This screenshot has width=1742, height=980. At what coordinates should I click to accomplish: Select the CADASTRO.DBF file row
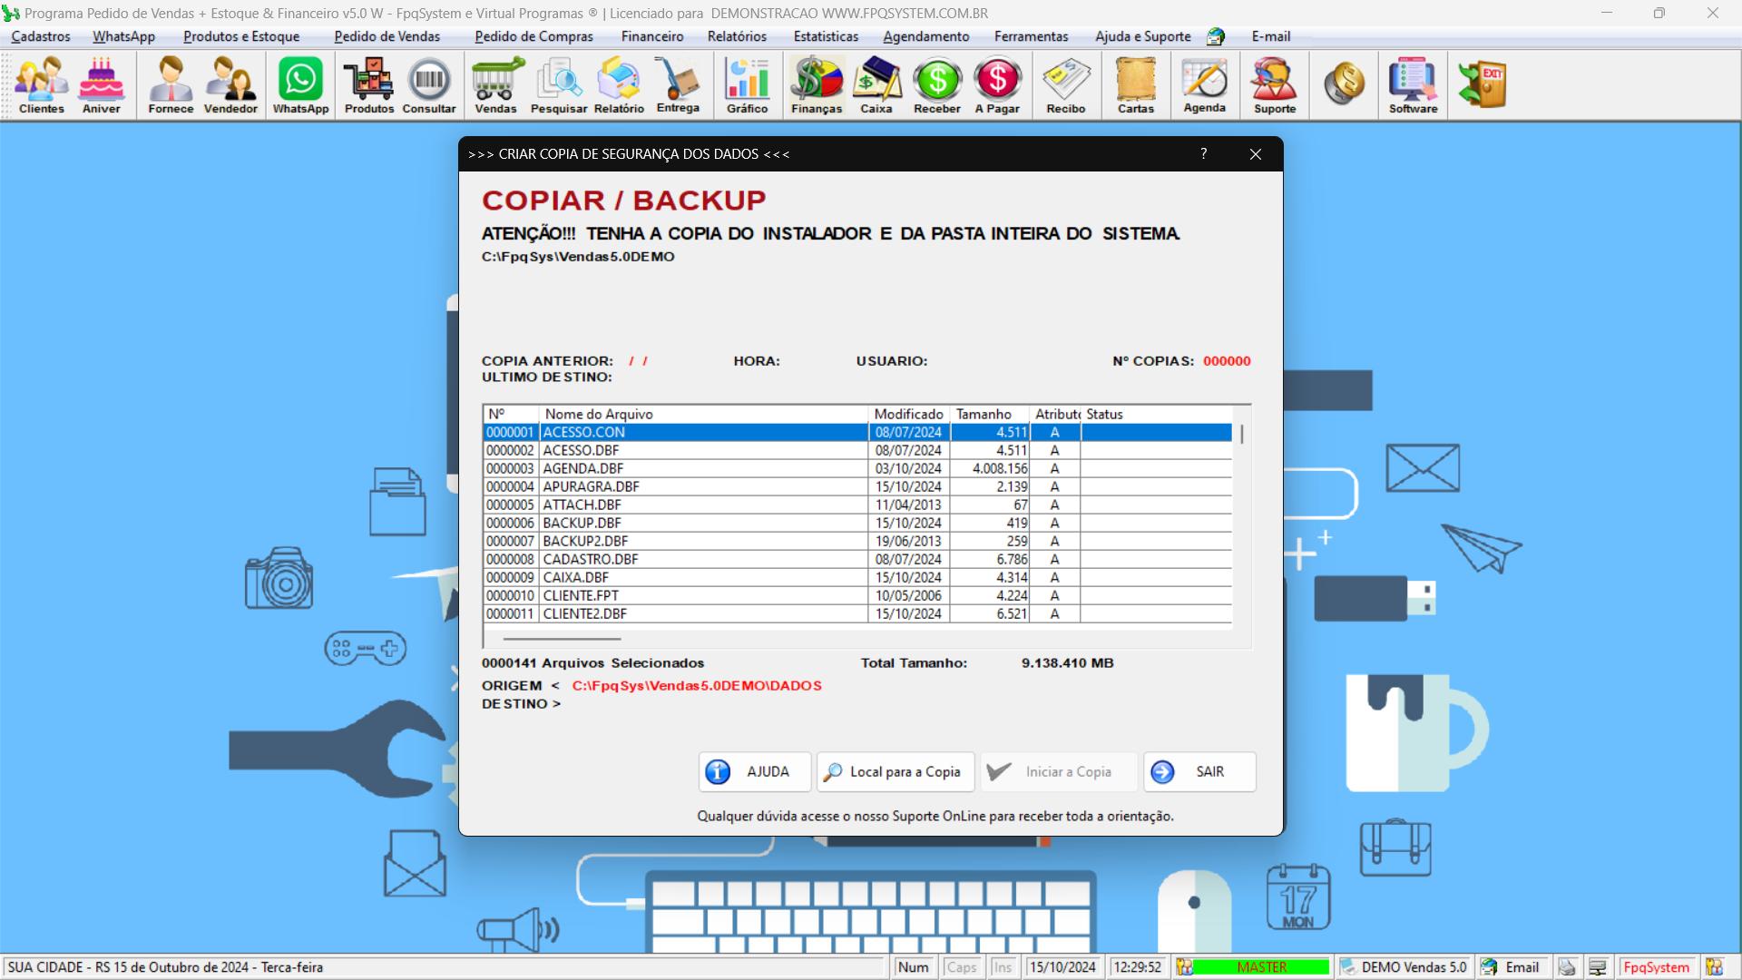click(857, 559)
